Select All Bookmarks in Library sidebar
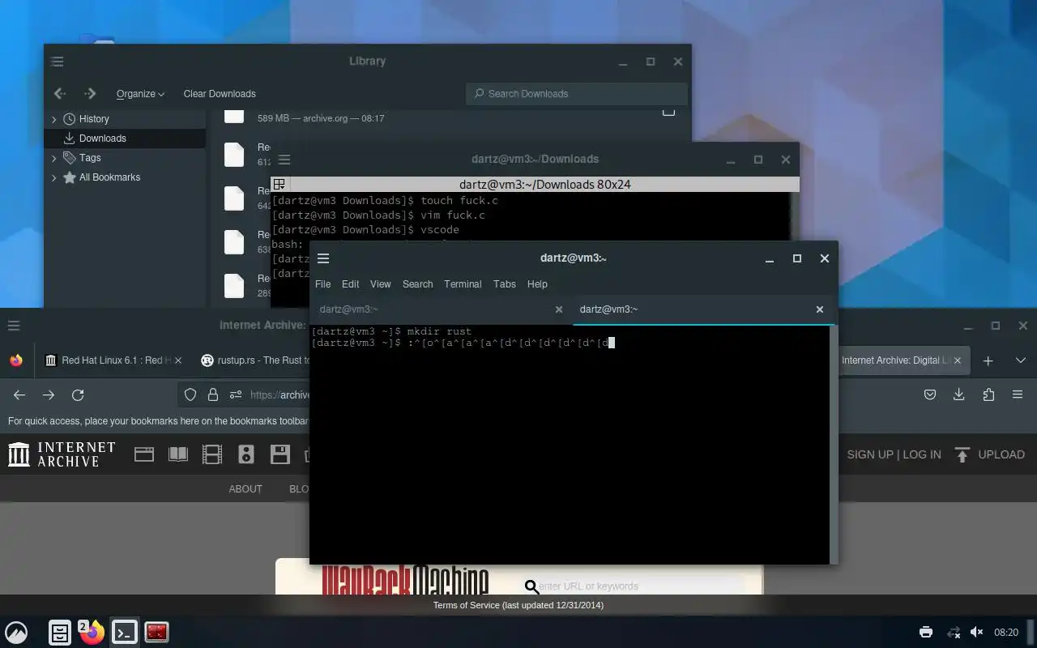 point(109,177)
